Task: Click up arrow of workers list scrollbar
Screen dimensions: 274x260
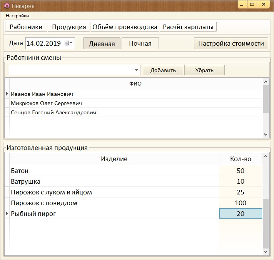Action: (266, 82)
